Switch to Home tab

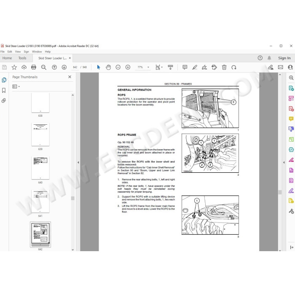[x=7, y=58]
